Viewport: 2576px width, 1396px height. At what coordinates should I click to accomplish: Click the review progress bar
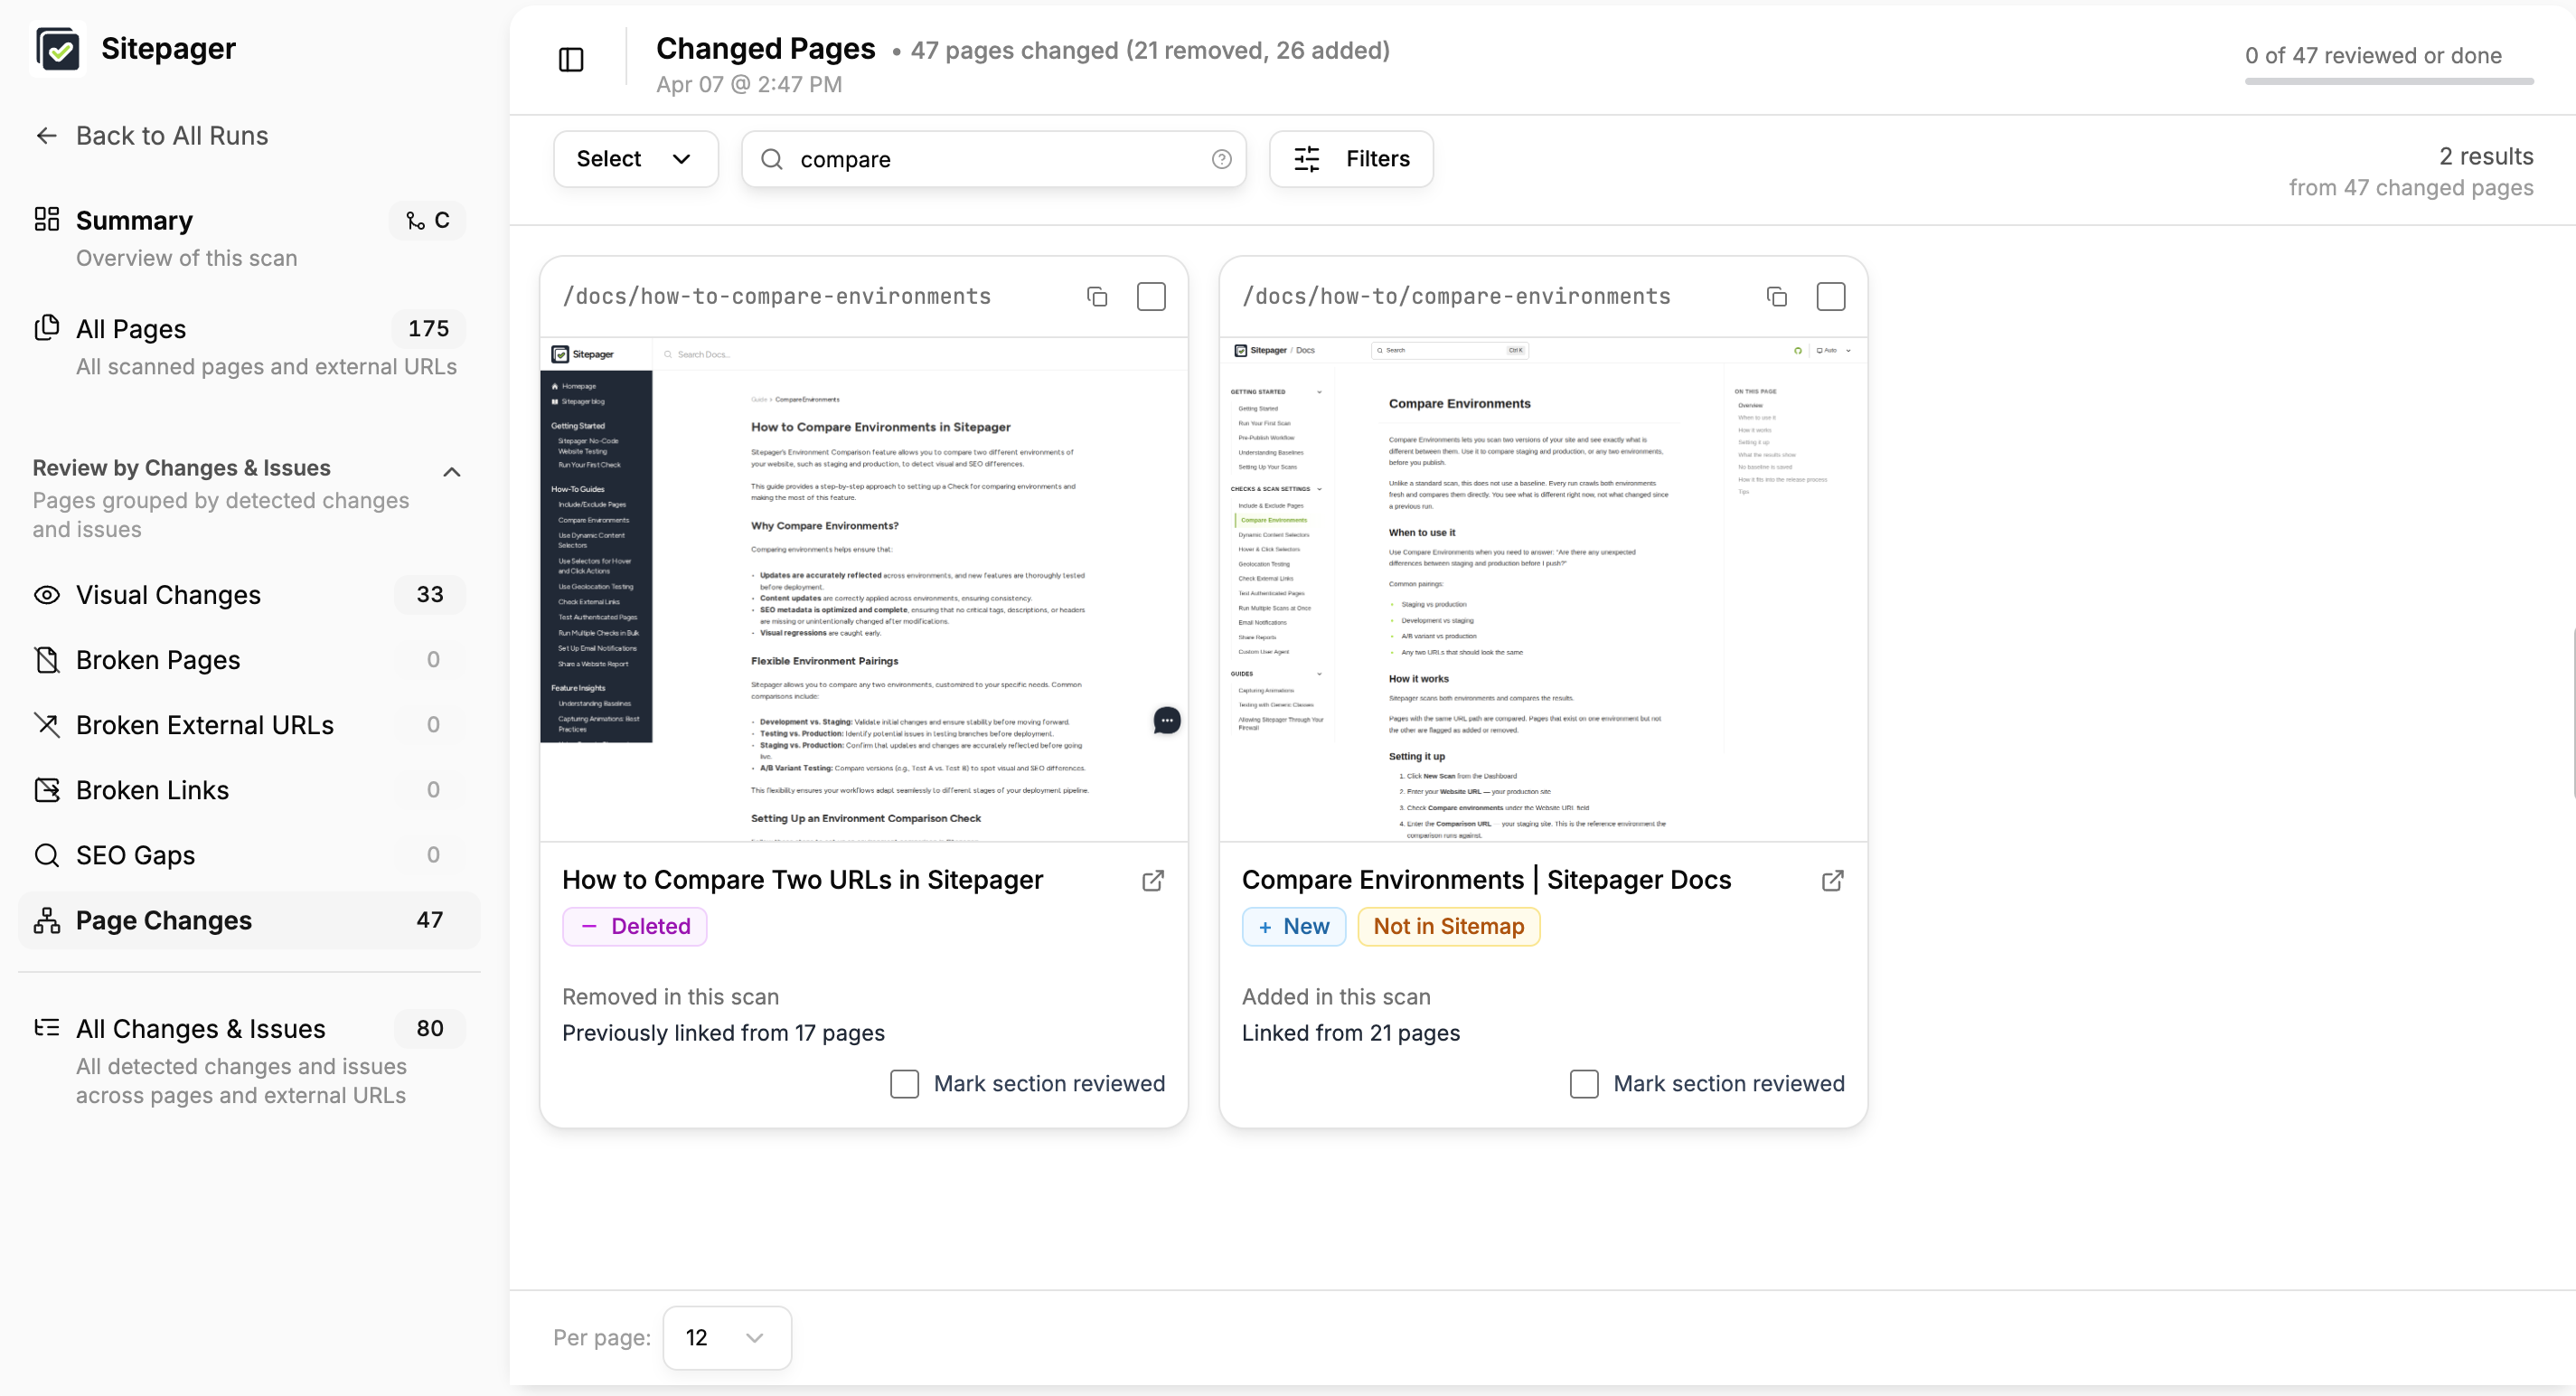pyautogui.click(x=2388, y=81)
